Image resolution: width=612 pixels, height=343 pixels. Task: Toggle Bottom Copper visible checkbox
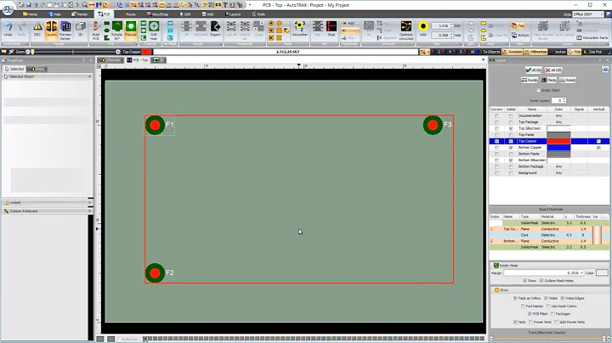[511, 148]
